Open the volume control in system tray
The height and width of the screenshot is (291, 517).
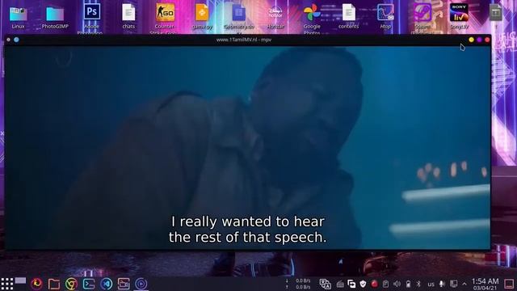tap(397, 284)
